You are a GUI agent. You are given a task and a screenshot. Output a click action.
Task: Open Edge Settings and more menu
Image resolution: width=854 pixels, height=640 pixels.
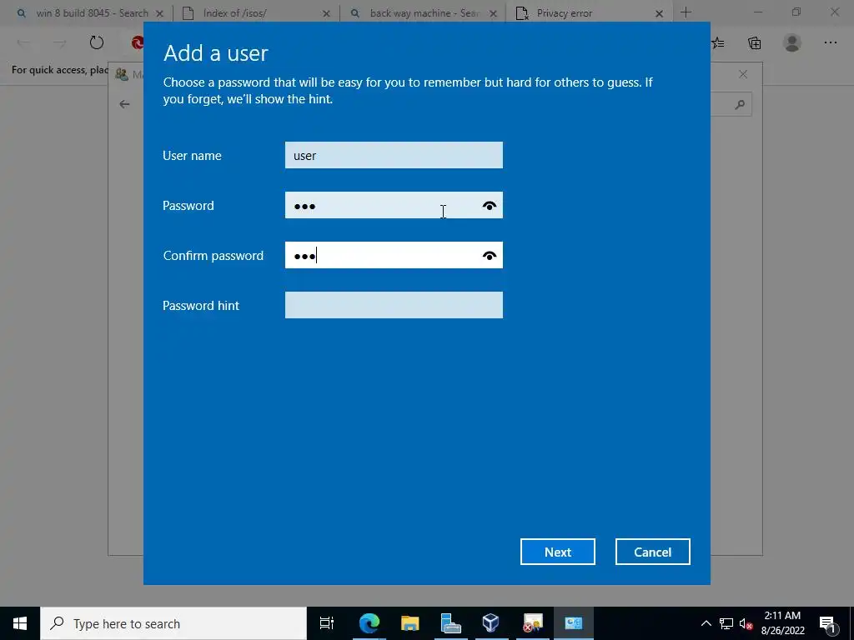click(x=830, y=42)
